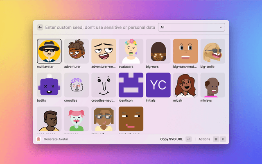Pick the YC initials avatar
The width and height of the screenshot is (262, 164).
pos(158,85)
